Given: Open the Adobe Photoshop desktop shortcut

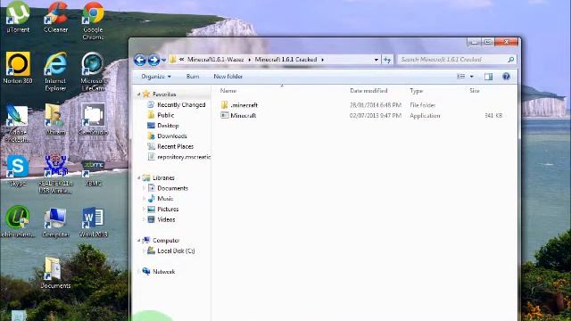Looking at the screenshot, I should [18, 123].
